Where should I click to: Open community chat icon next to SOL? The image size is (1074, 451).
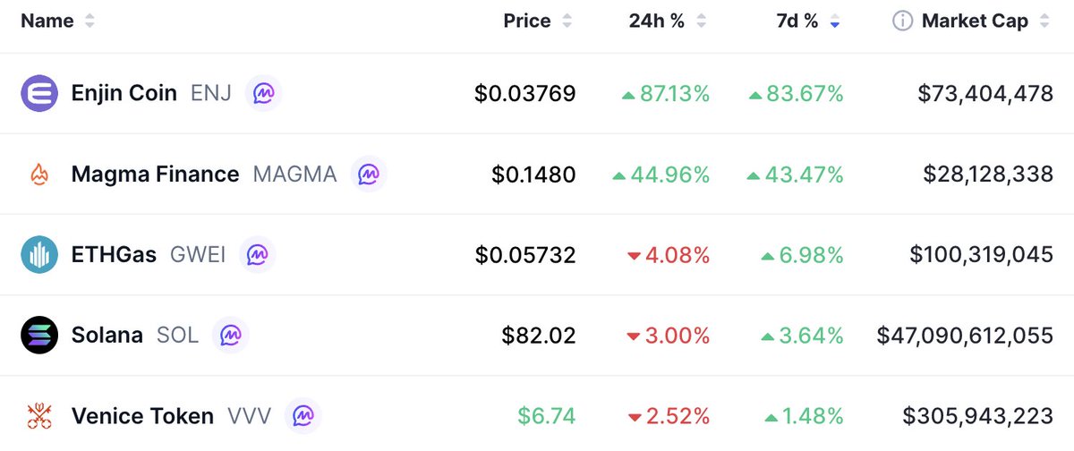[x=230, y=336]
